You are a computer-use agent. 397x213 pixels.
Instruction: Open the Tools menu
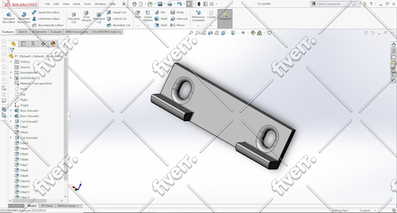(x=88, y=4)
